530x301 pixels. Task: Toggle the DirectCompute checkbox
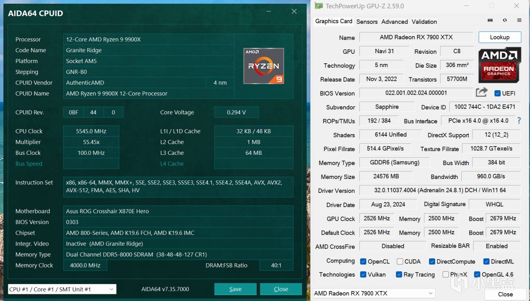click(x=432, y=261)
